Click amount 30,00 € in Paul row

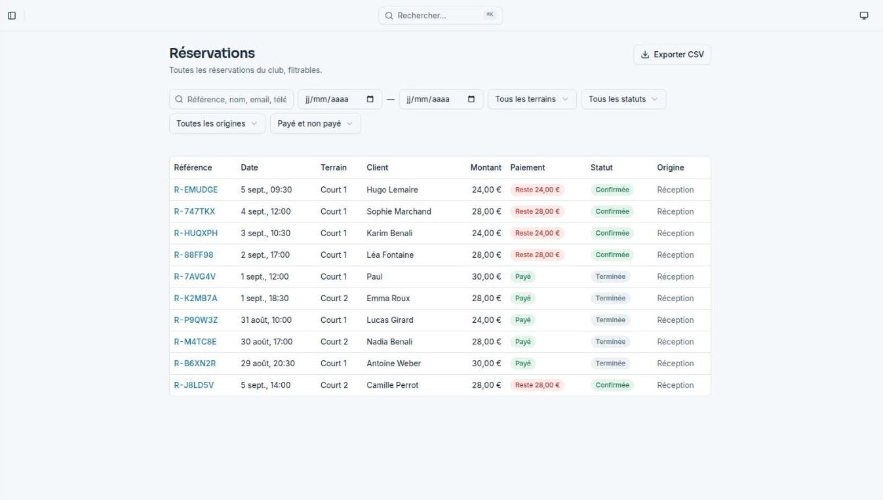[x=486, y=276]
